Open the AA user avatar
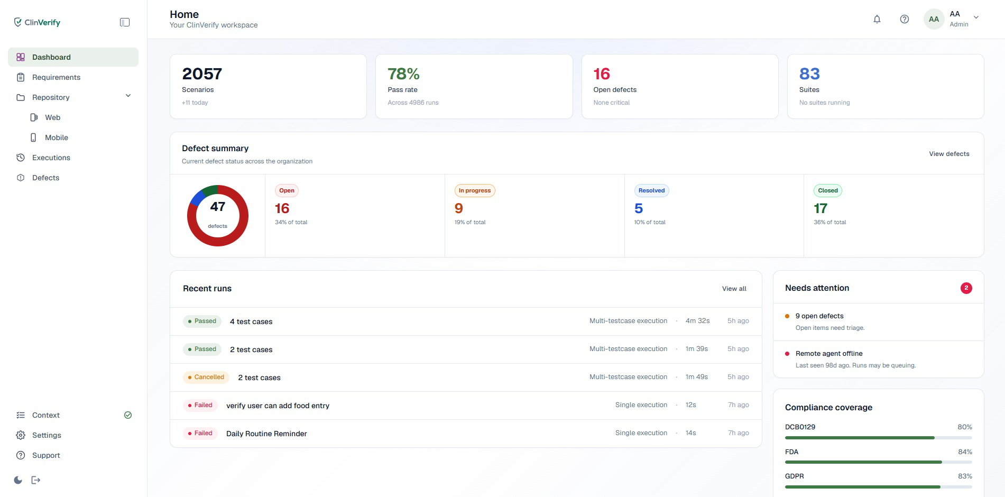Screen dimensions: 1005x497 (934, 19)
